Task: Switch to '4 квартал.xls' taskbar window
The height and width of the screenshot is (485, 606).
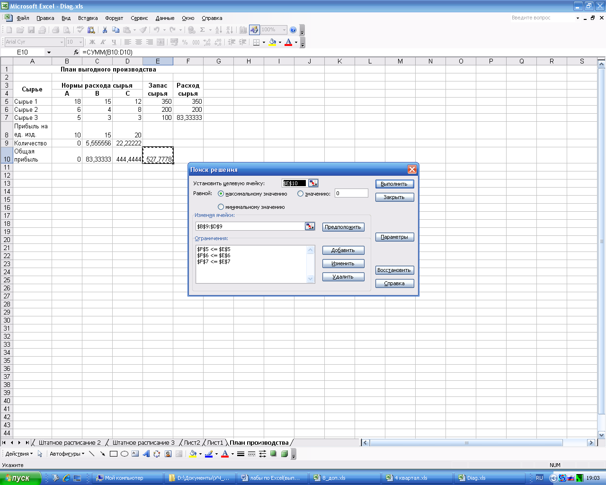Action: pyautogui.click(x=417, y=478)
